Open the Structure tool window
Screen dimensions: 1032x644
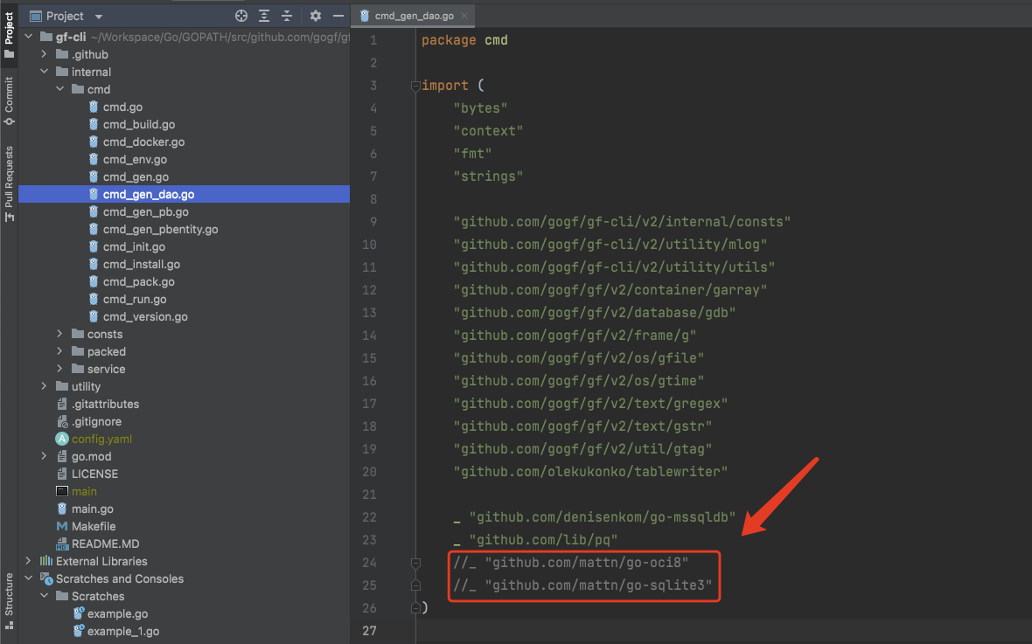[9, 599]
